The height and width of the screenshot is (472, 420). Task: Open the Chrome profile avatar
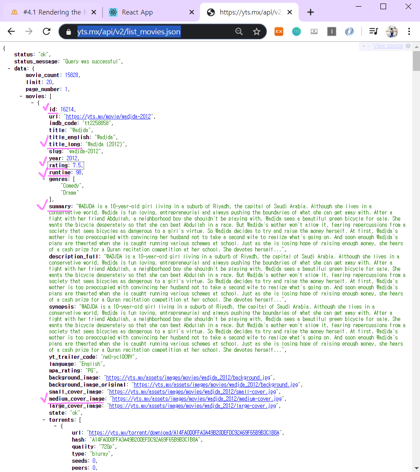point(391,31)
